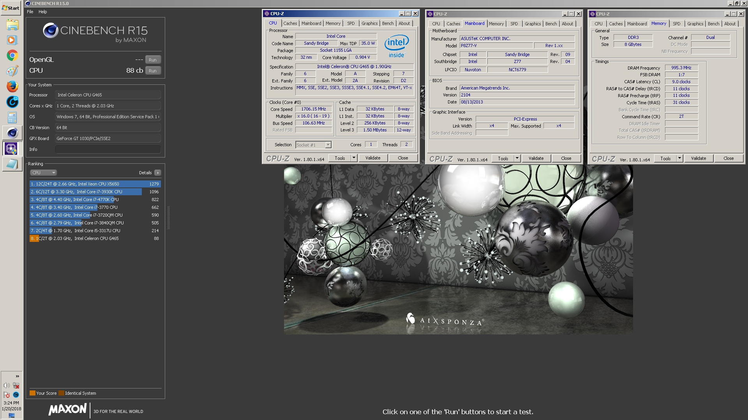Click the Cinebench title bar icon
This screenshot has width=748, height=420.
(x=28, y=3)
